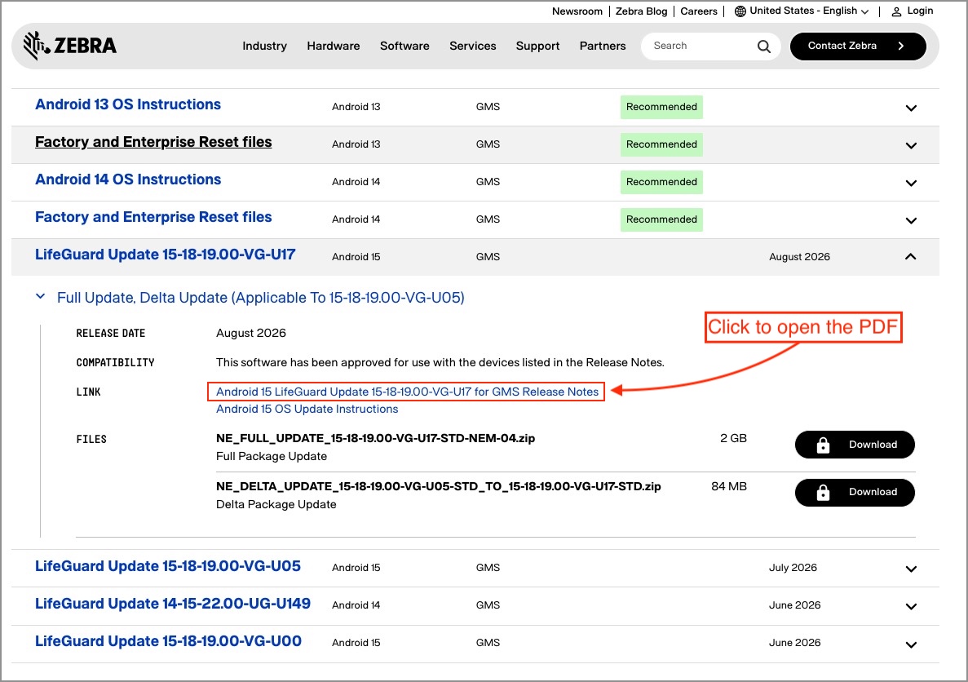This screenshot has height=682, width=968.
Task: Click the lock icon on the delta package Download button
Action: (x=823, y=493)
